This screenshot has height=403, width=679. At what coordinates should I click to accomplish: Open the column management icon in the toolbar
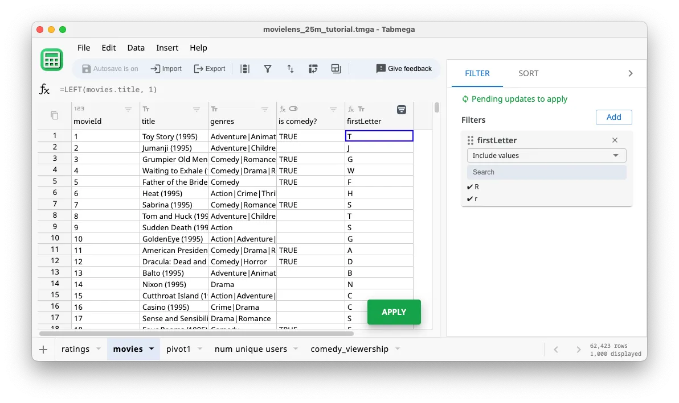click(x=245, y=68)
